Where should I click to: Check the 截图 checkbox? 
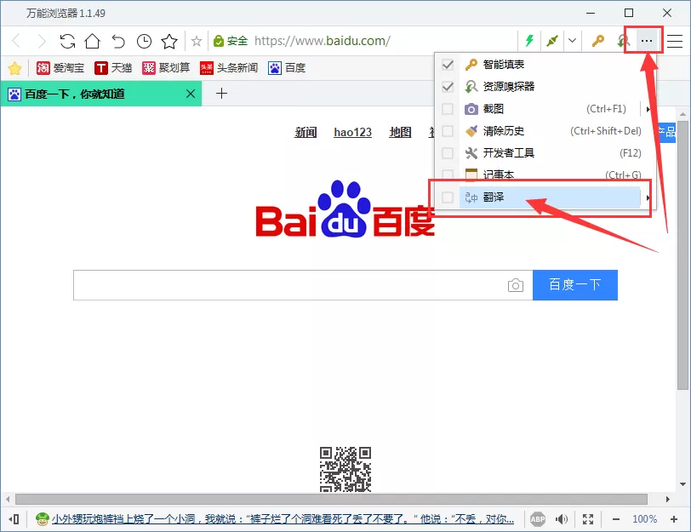tap(448, 108)
